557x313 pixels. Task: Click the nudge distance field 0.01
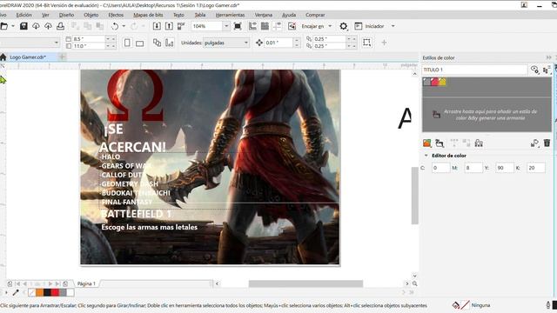tap(278, 43)
